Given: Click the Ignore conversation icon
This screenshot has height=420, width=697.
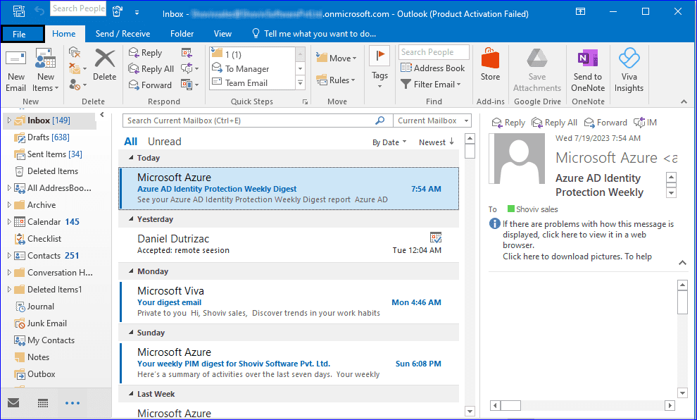Looking at the screenshot, I should pos(75,52).
